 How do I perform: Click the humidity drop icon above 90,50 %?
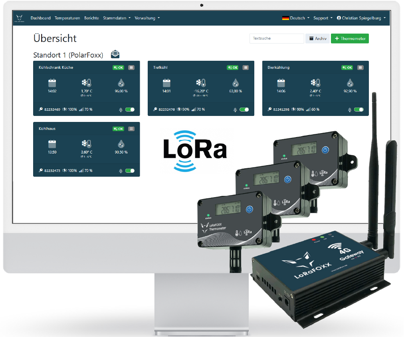pos(121,144)
